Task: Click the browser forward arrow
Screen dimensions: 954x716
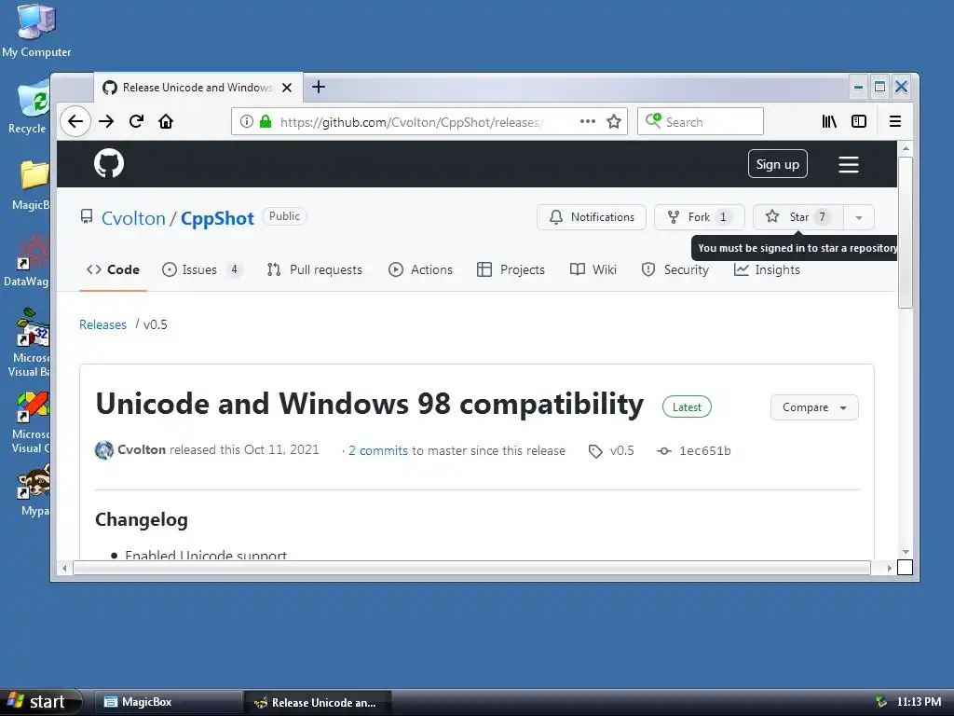Action: click(106, 121)
